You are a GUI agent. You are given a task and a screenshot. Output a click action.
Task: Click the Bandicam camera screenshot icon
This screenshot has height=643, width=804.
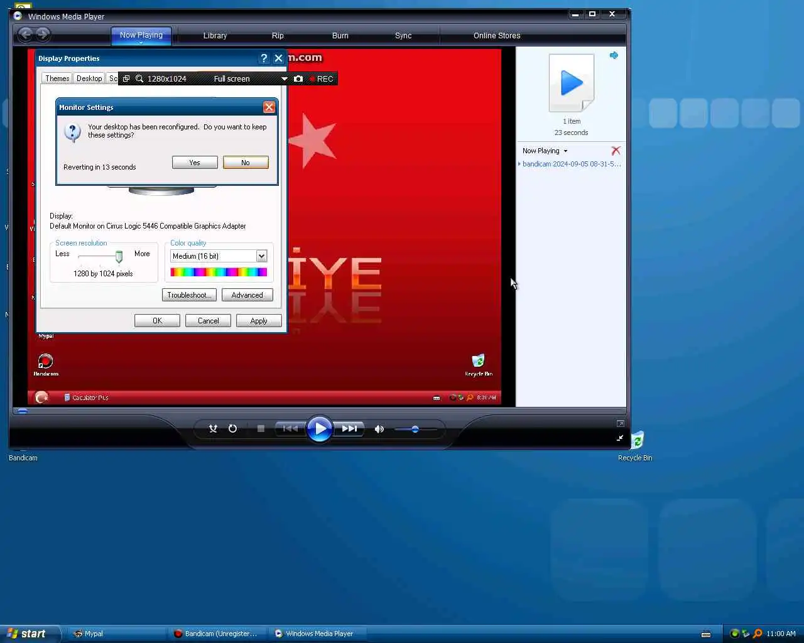tap(298, 79)
